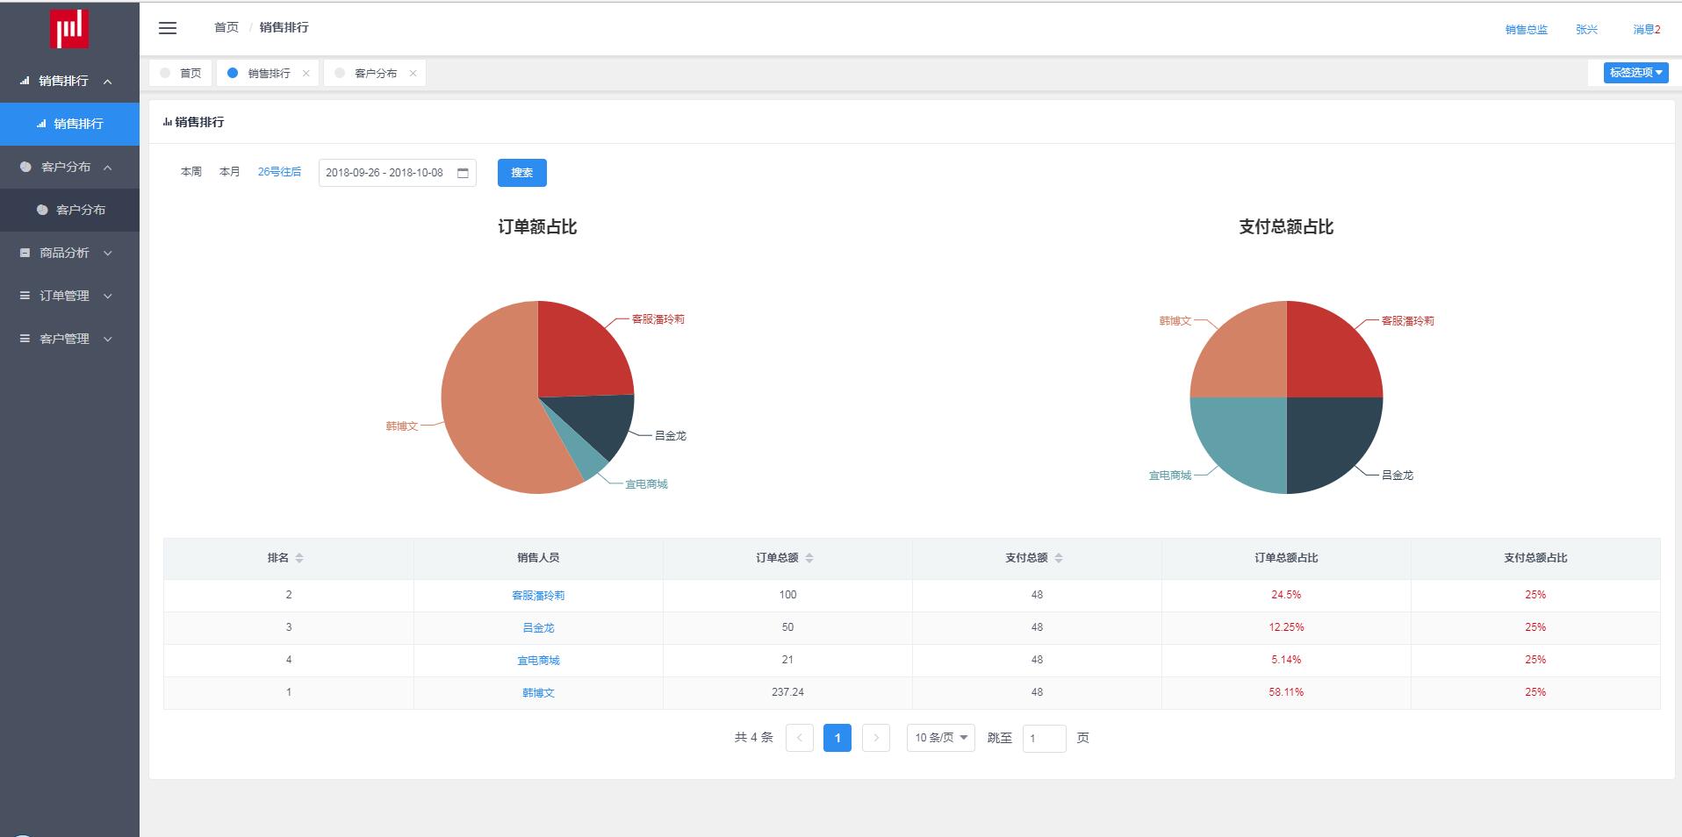1682x837 pixels.
Task: Click the calendar icon in date range picker
Action: click(463, 172)
